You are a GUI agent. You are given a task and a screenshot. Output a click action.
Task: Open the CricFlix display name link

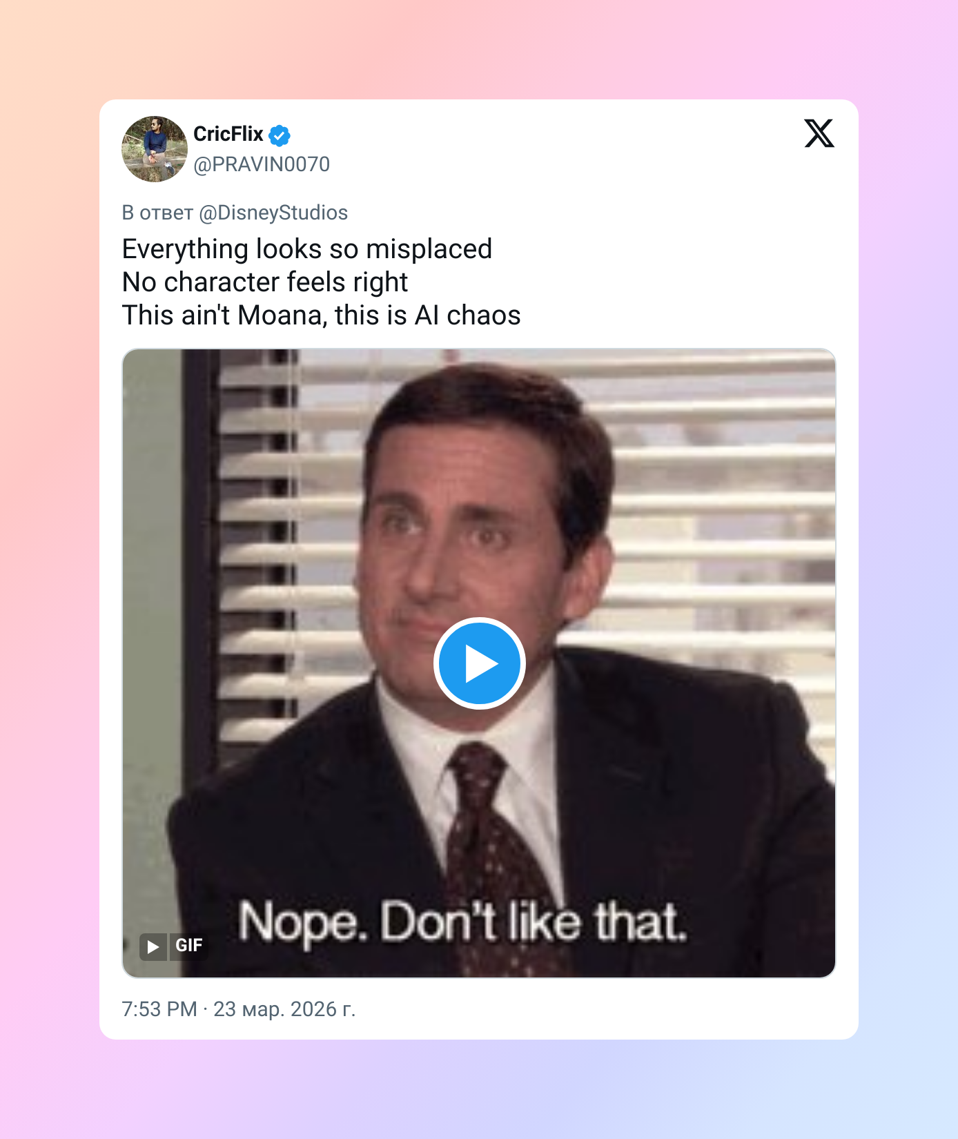228,134
